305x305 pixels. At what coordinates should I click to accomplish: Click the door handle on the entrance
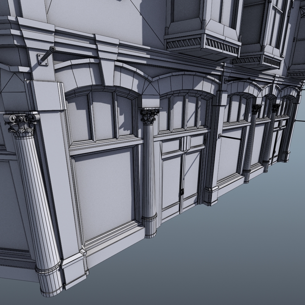pyautogui.click(x=182, y=191)
